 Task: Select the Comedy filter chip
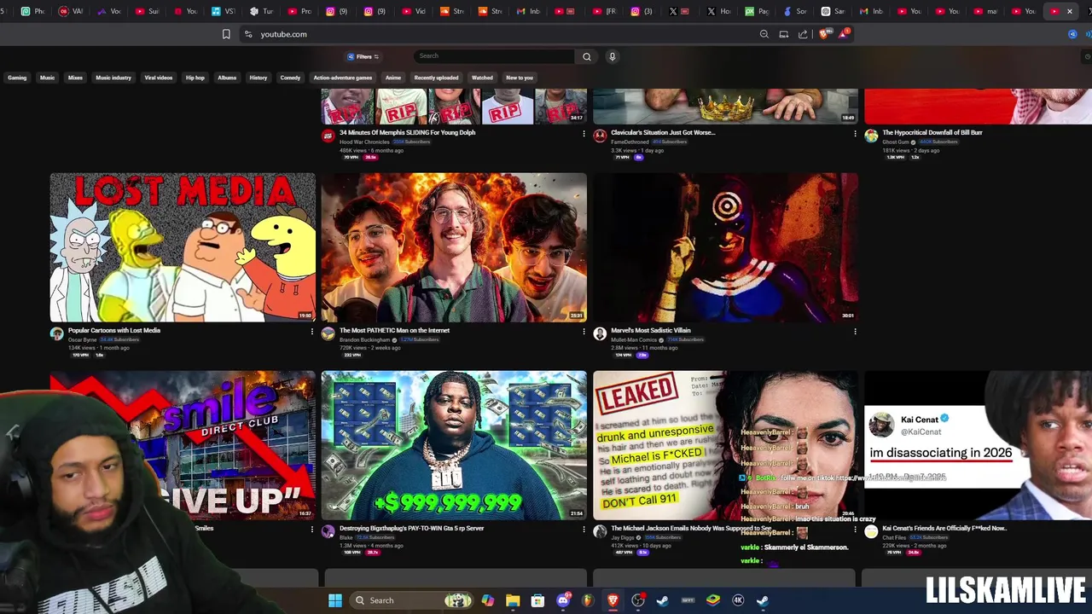(x=290, y=78)
